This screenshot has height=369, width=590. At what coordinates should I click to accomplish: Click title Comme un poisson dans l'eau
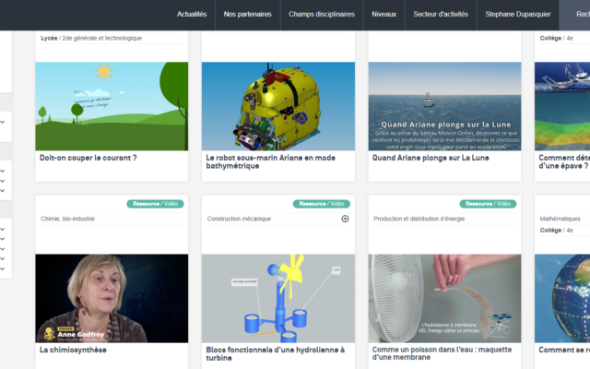[442, 353]
